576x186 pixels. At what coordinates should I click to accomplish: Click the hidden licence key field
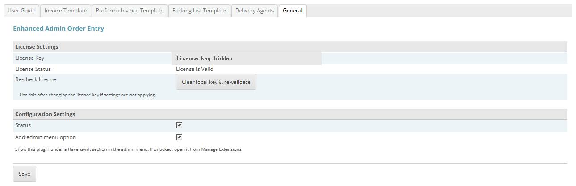[x=247, y=58]
